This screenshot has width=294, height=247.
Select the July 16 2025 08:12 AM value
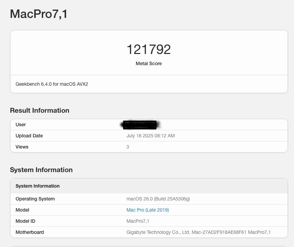(x=151, y=136)
